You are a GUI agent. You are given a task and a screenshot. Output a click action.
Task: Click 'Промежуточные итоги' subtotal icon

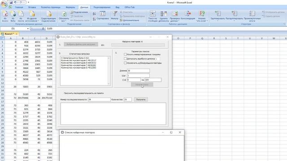click(252, 16)
